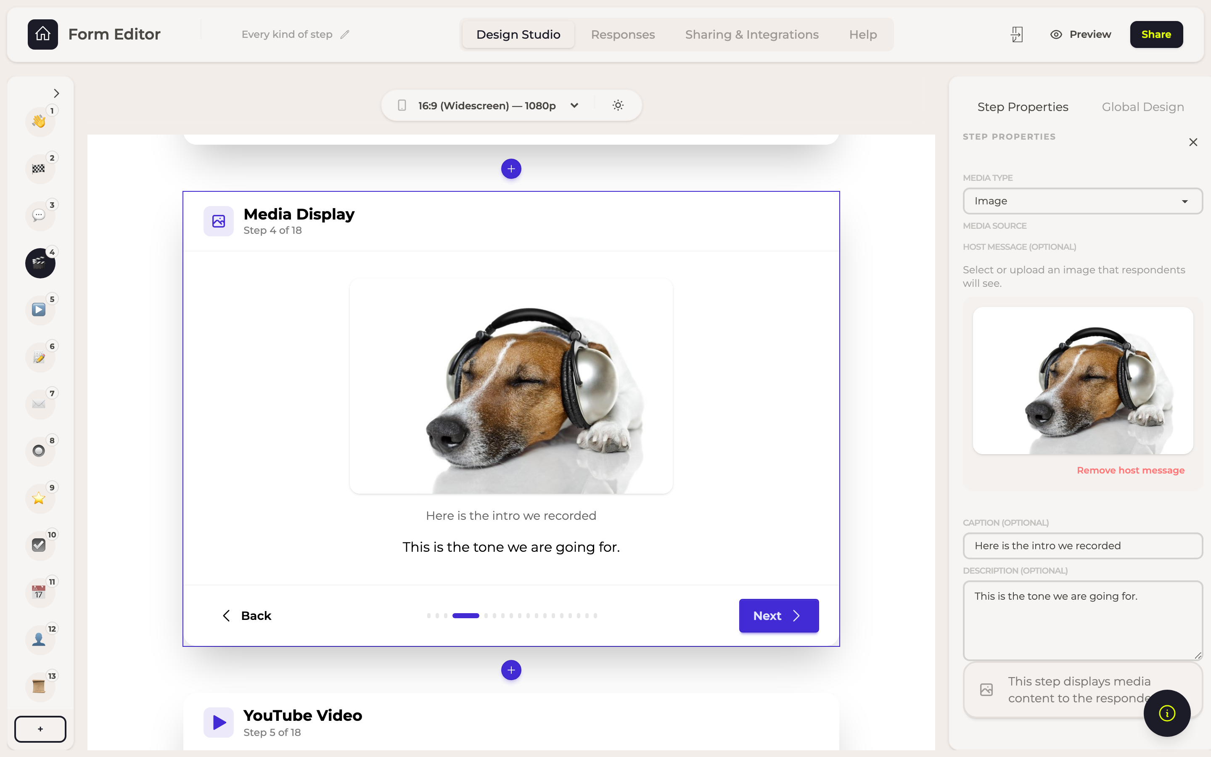
Task: Click Remove host message link
Action: click(1130, 470)
